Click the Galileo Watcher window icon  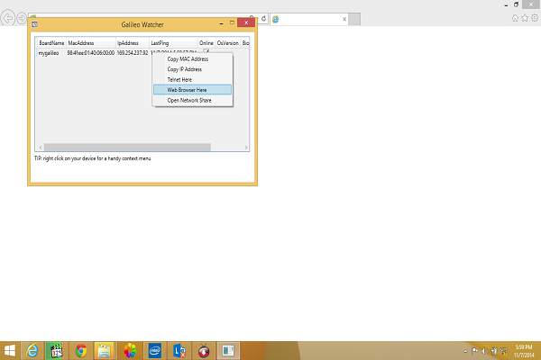click(34, 24)
